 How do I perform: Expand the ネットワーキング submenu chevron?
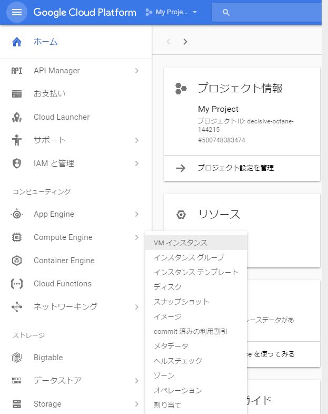tap(136, 307)
